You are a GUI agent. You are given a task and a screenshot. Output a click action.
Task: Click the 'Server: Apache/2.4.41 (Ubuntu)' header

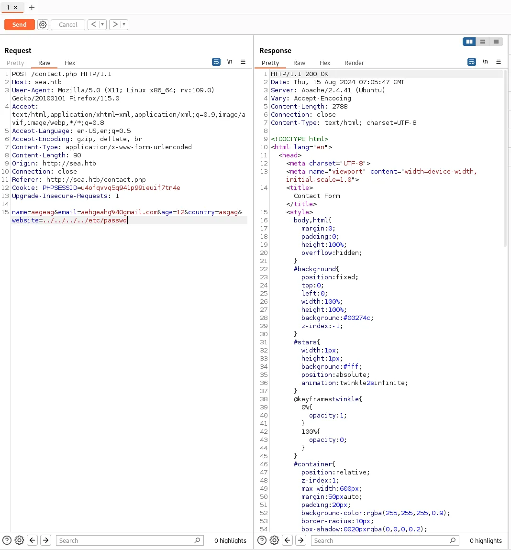pyautogui.click(x=328, y=90)
